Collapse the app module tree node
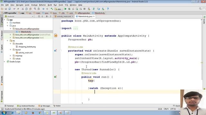 pos(5,20)
